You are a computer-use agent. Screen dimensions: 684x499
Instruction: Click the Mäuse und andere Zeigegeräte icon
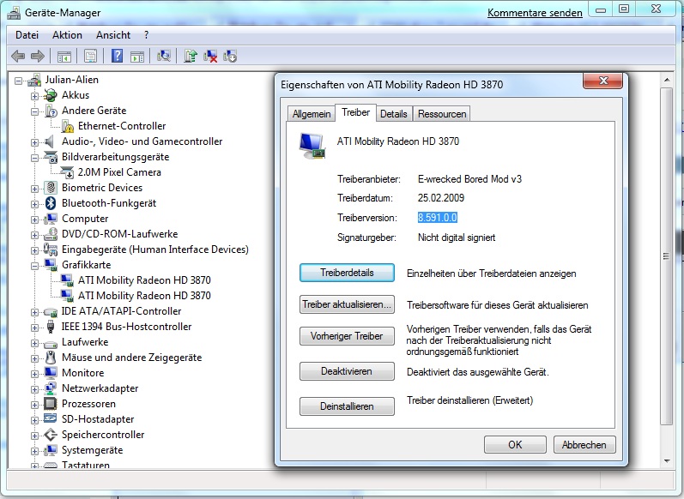click(51, 358)
